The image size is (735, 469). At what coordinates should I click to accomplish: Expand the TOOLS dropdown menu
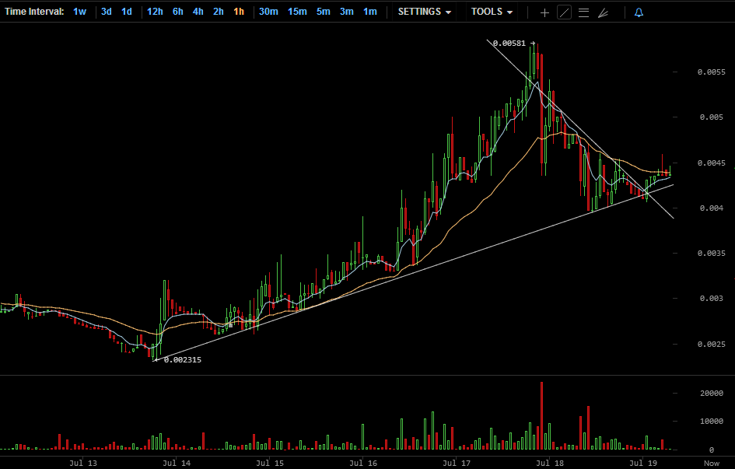click(492, 12)
